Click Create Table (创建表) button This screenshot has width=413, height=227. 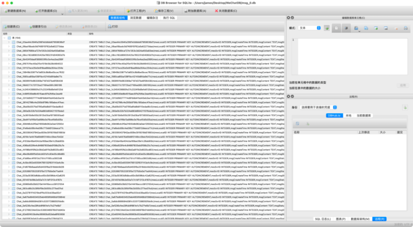[x=11, y=26]
